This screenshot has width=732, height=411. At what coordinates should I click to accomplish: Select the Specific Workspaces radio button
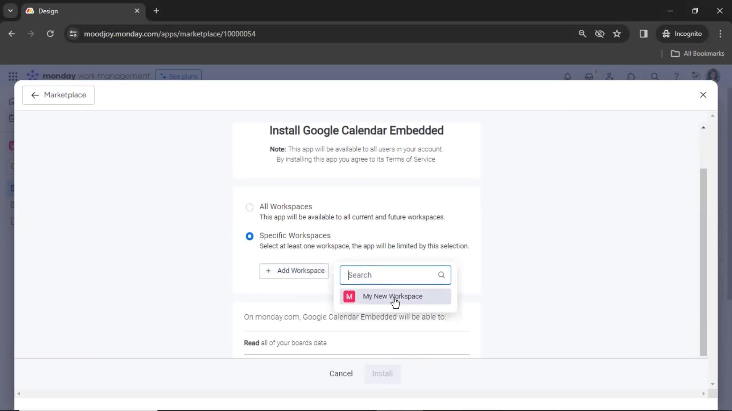tap(250, 236)
